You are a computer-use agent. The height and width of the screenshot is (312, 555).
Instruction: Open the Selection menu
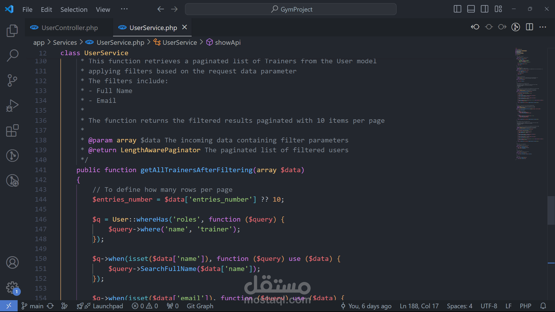pyautogui.click(x=74, y=10)
